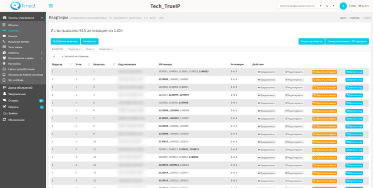Open the user avatar circle T
Viewport: 373px width, 188px height.
coord(343,6)
